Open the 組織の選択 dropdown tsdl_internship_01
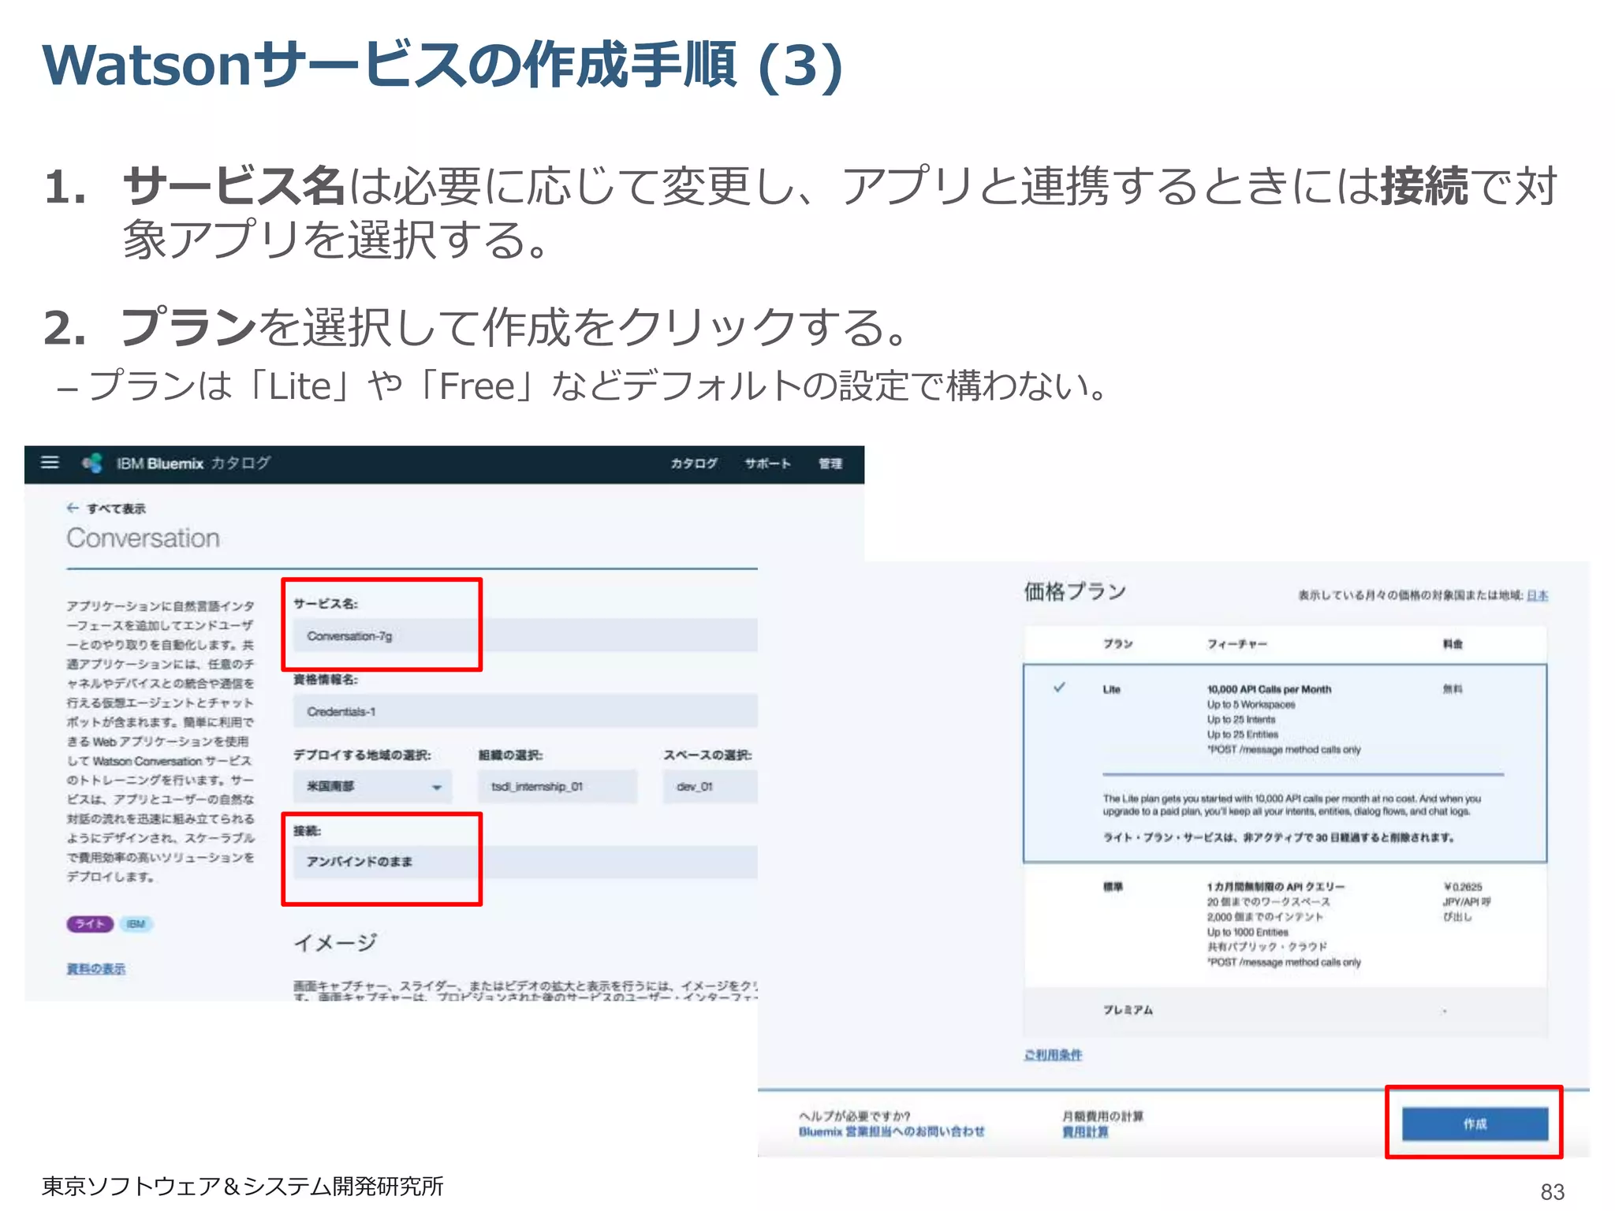 pyautogui.click(x=558, y=786)
